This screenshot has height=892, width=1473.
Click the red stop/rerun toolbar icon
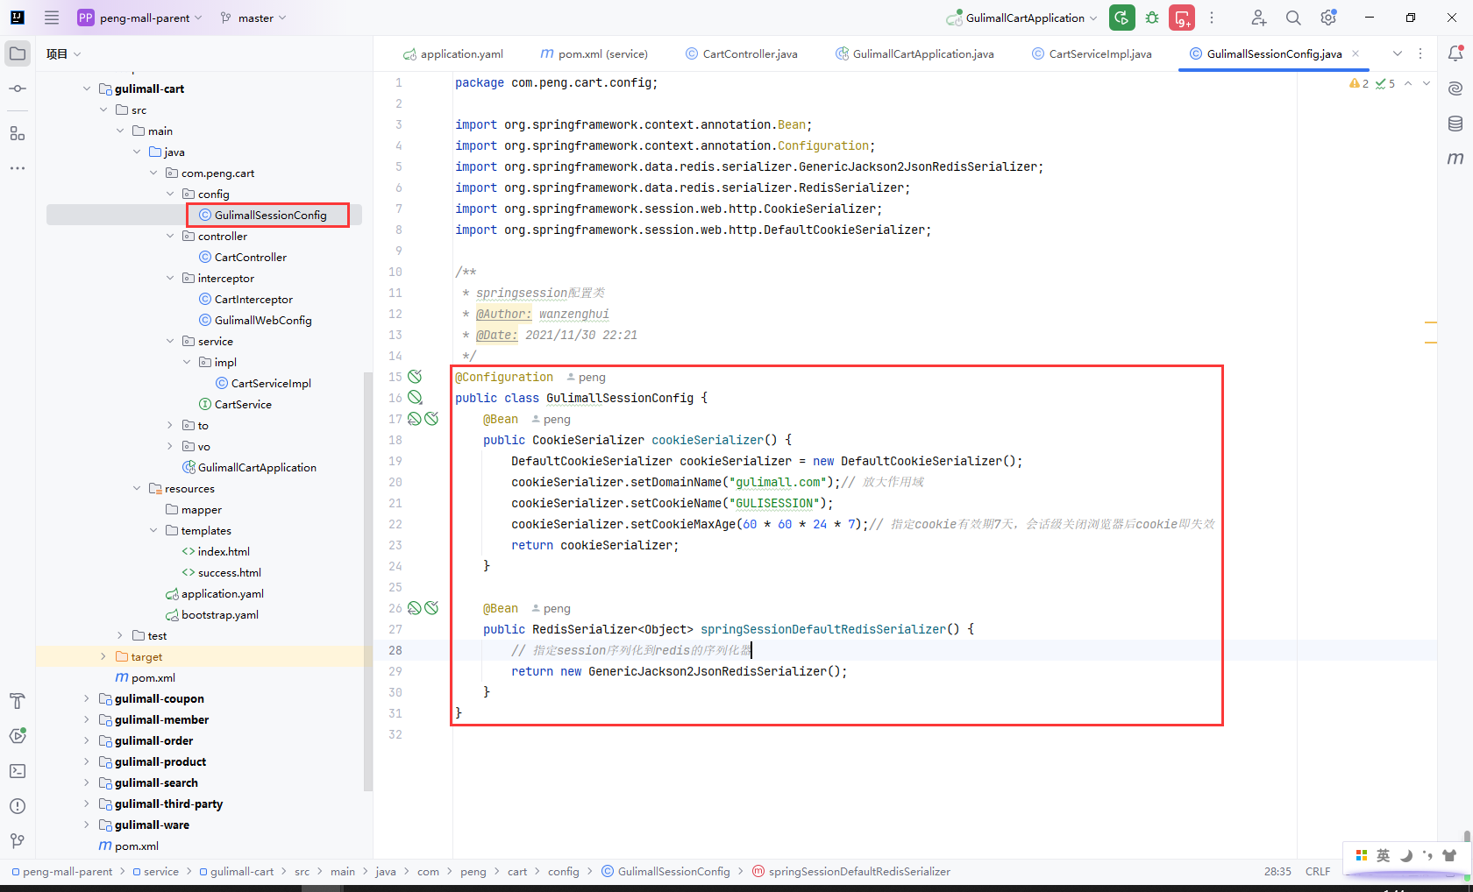(1182, 18)
